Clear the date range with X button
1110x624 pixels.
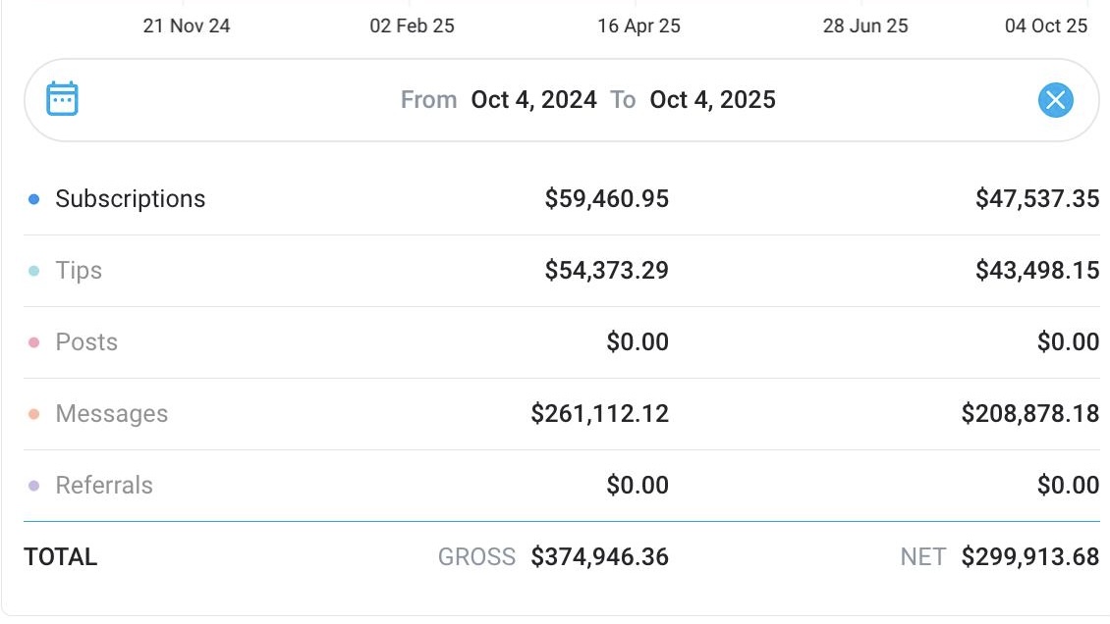tap(1055, 100)
